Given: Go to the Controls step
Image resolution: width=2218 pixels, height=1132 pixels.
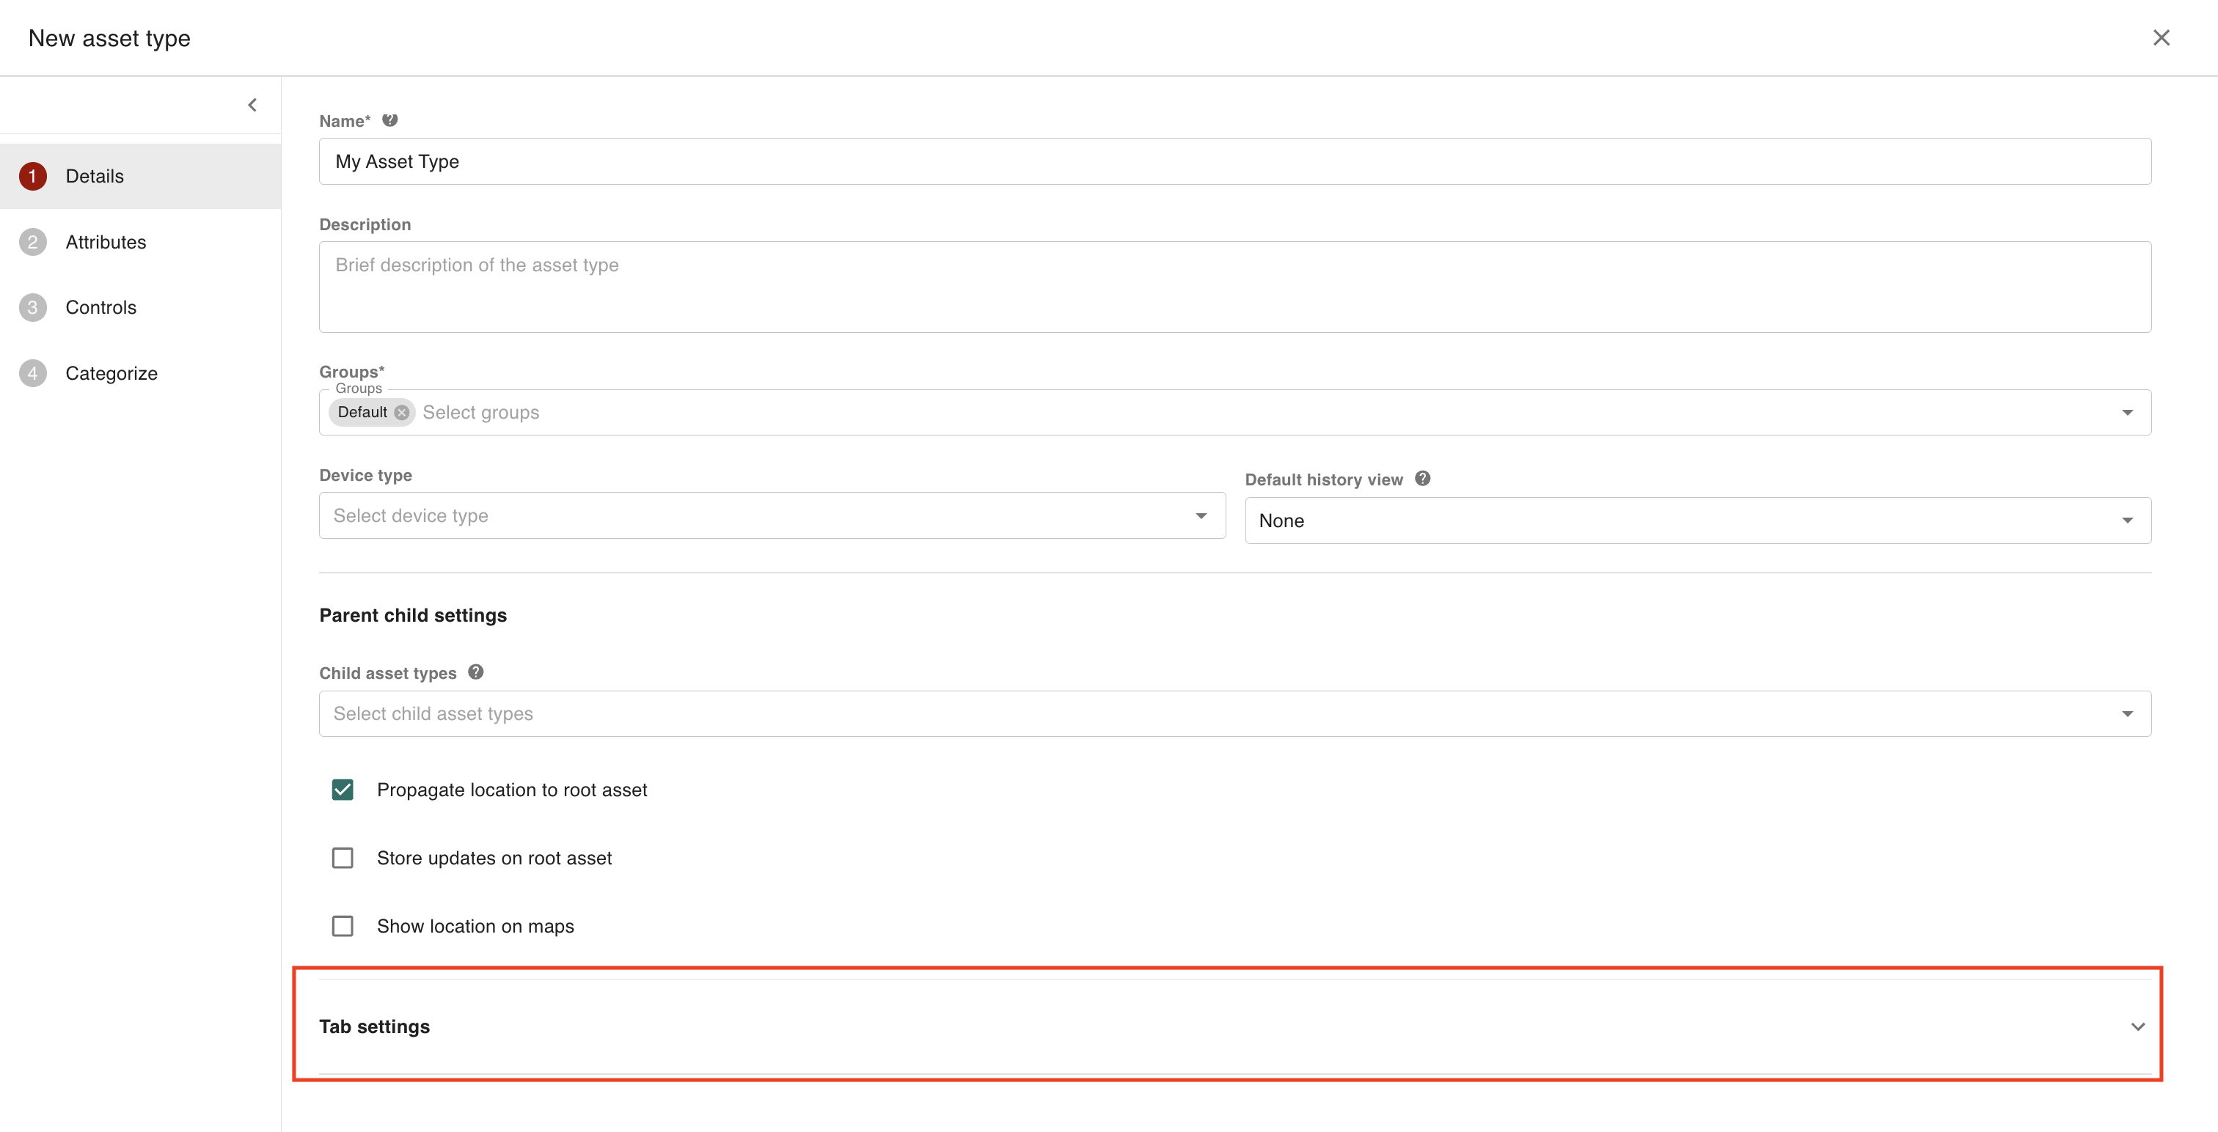Looking at the screenshot, I should (x=100, y=307).
